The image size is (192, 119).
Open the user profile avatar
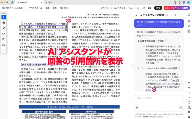[x=188, y=3]
